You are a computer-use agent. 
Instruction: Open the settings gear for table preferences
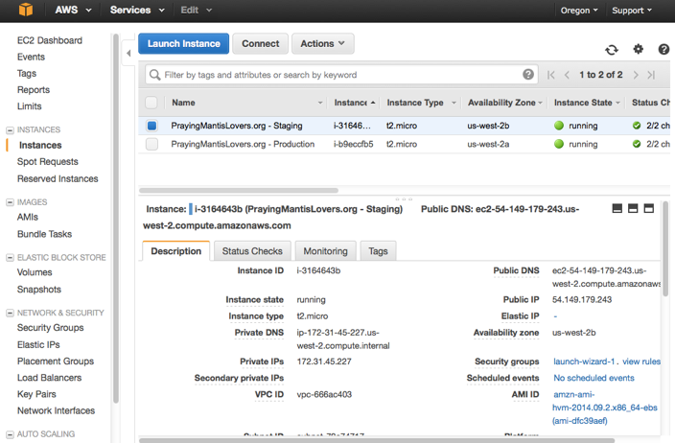(639, 50)
